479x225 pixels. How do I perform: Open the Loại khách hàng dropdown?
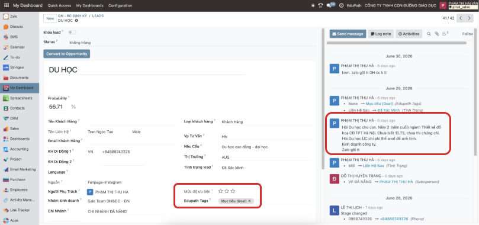tap(266, 122)
